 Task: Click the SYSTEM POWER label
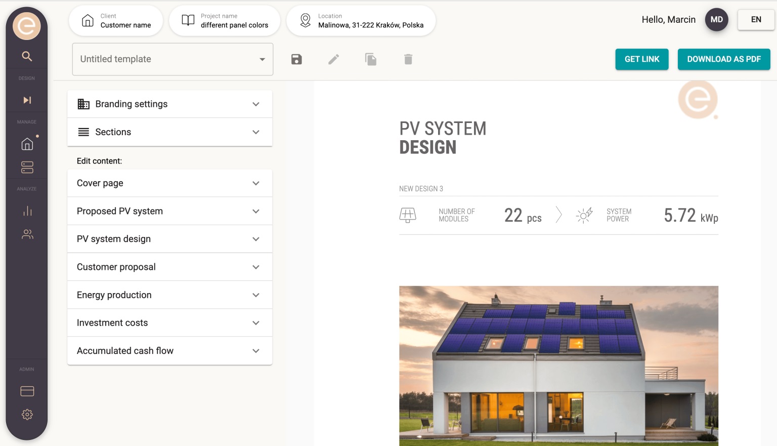pos(619,215)
